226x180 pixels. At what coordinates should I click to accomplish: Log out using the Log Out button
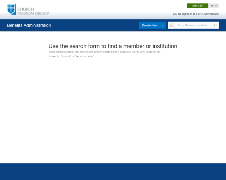point(213,6)
